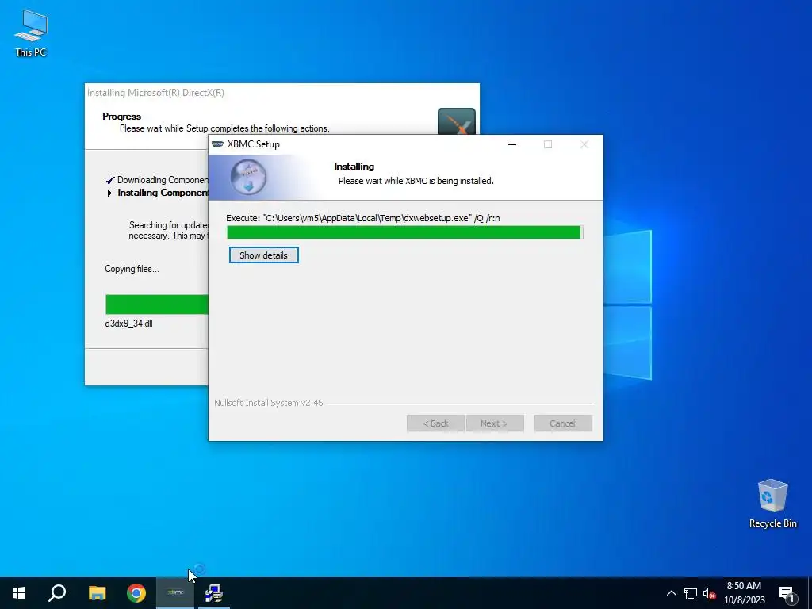Image resolution: width=812 pixels, height=609 pixels.
Task: Launch Google Chrome from the taskbar
Action: tap(136, 593)
